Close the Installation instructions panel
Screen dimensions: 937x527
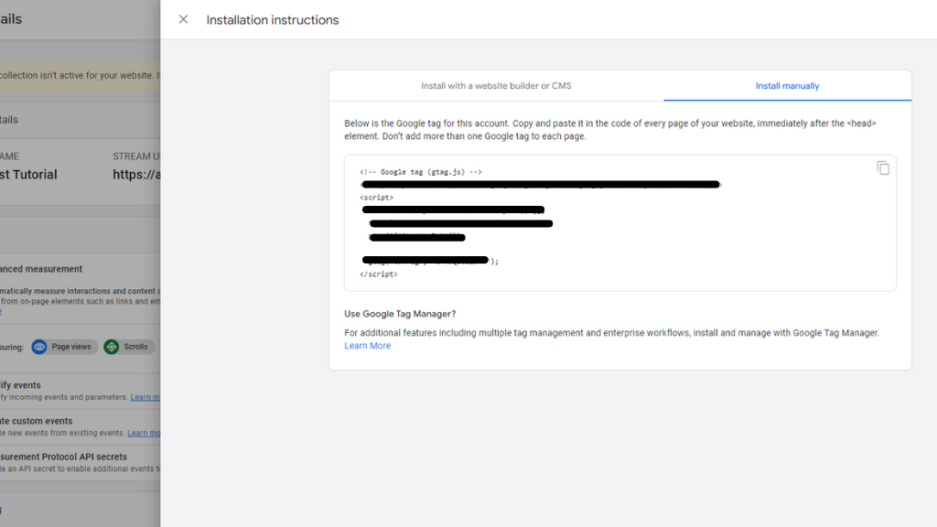coord(183,20)
